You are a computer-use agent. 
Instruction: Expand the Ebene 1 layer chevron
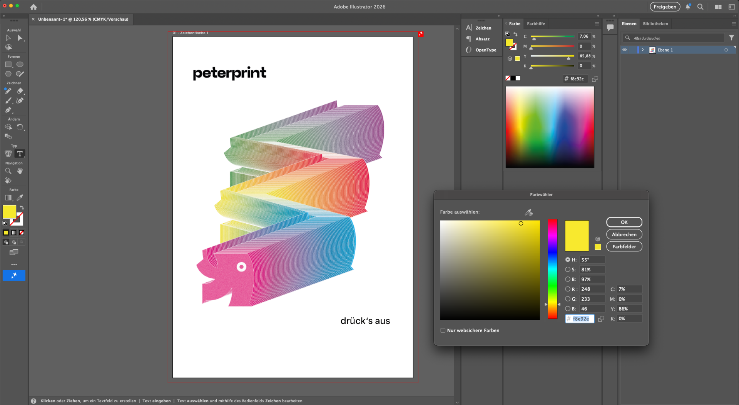coord(642,50)
